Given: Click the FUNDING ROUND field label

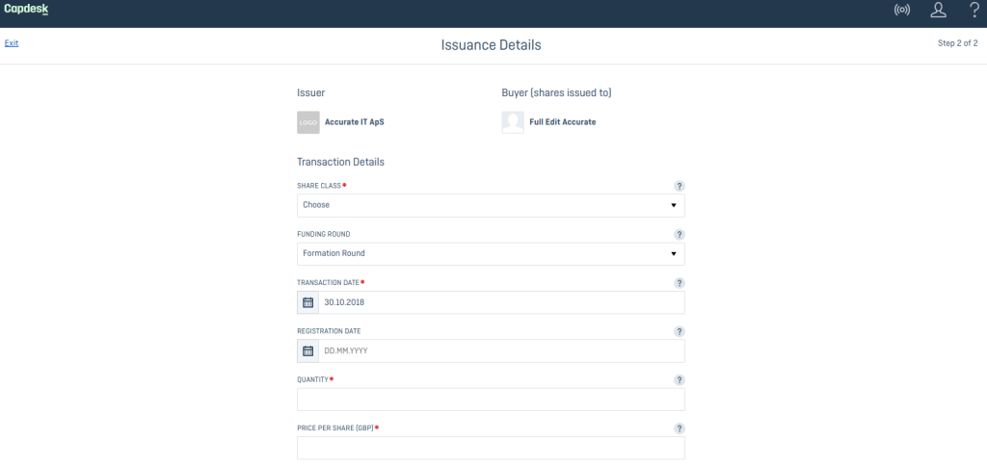Looking at the screenshot, I should (x=324, y=235).
